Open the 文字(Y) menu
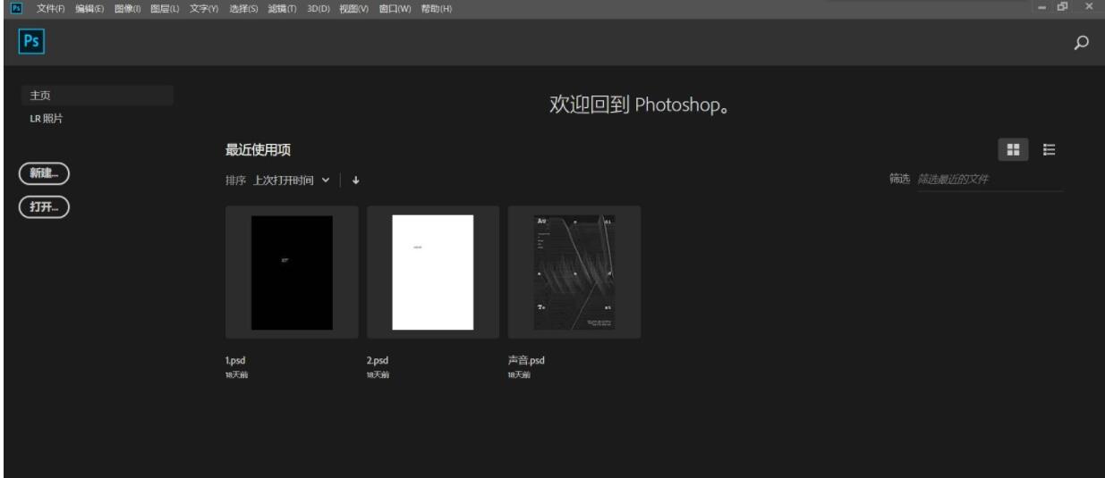The height and width of the screenshot is (478, 1105). point(204,8)
